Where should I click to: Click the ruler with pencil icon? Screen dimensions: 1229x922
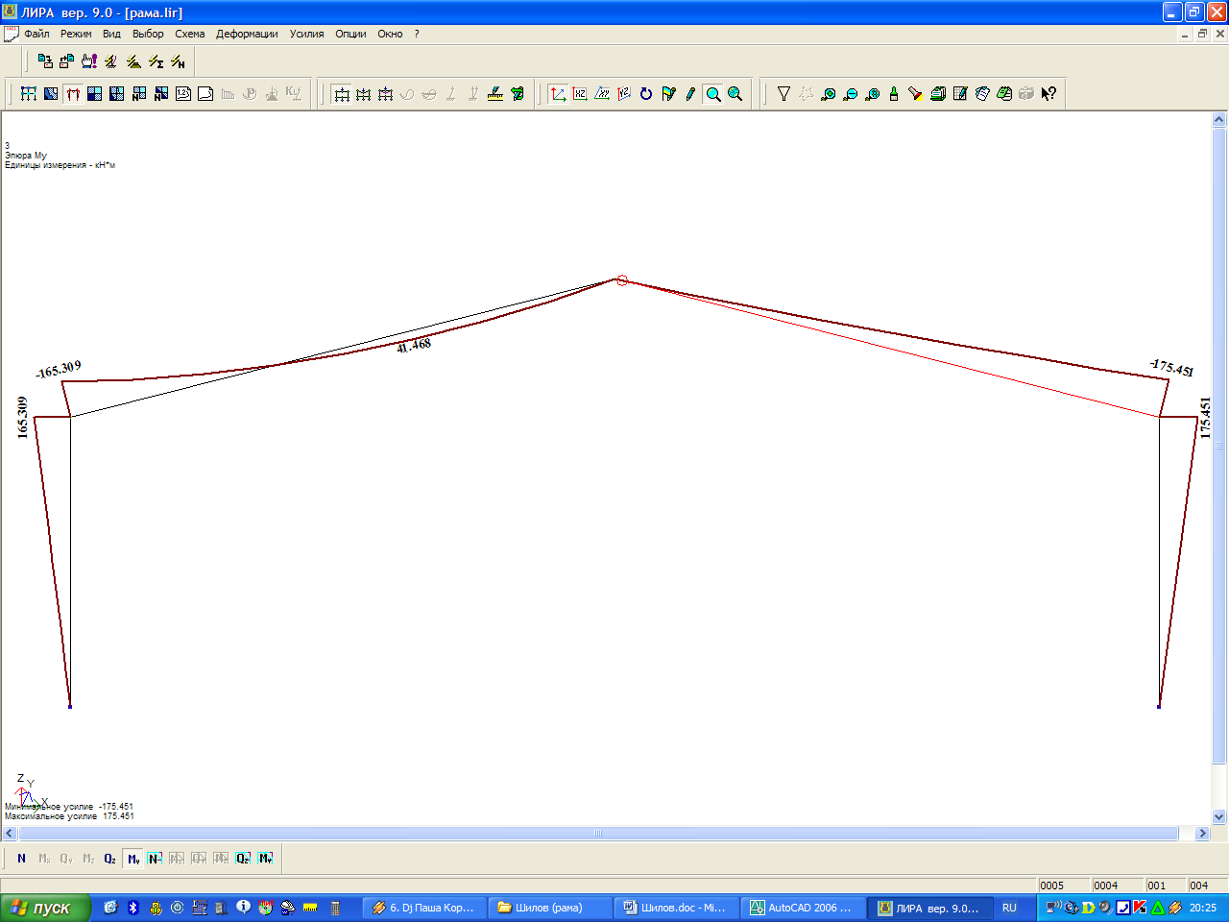click(x=495, y=93)
